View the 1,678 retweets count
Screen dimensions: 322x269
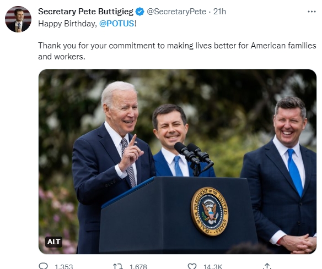point(138,266)
